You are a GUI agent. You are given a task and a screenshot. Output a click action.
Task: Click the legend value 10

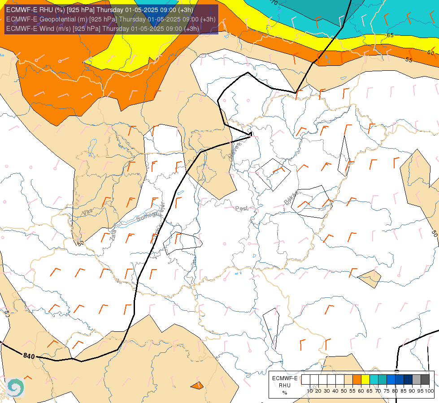310,391
